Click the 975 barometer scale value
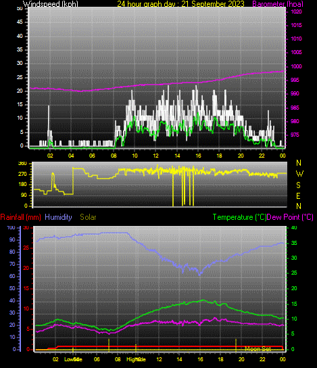The height and width of the screenshot is (368, 317). click(295, 135)
